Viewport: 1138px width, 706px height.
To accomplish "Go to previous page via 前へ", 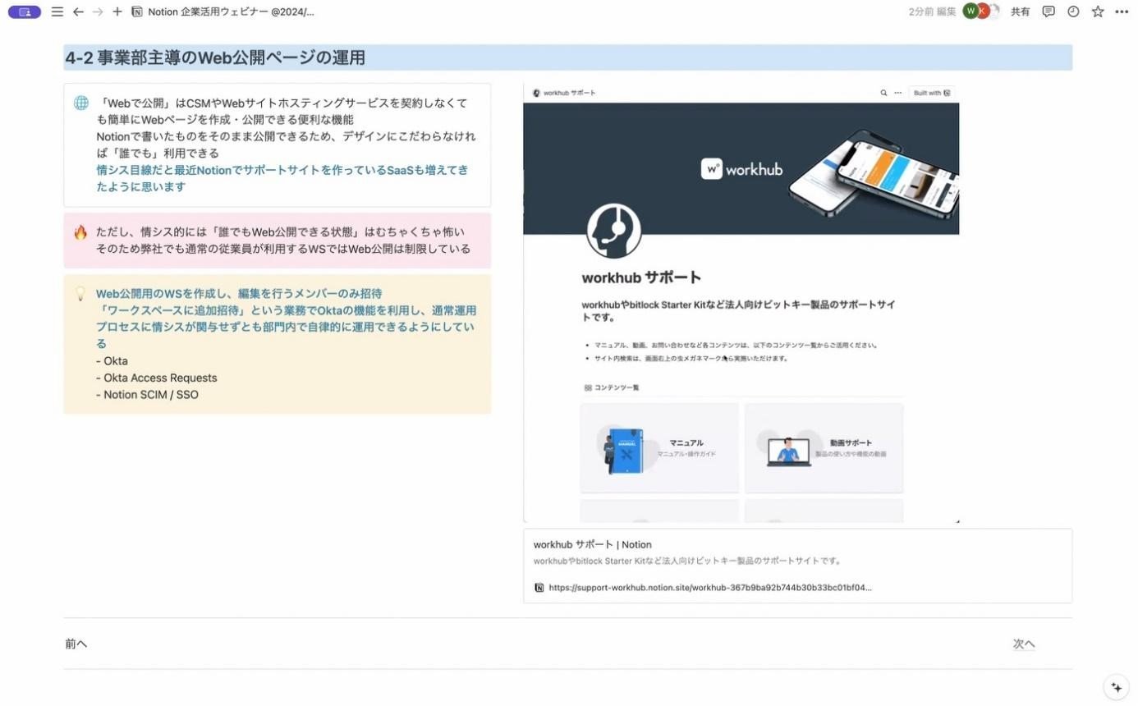I will (76, 644).
